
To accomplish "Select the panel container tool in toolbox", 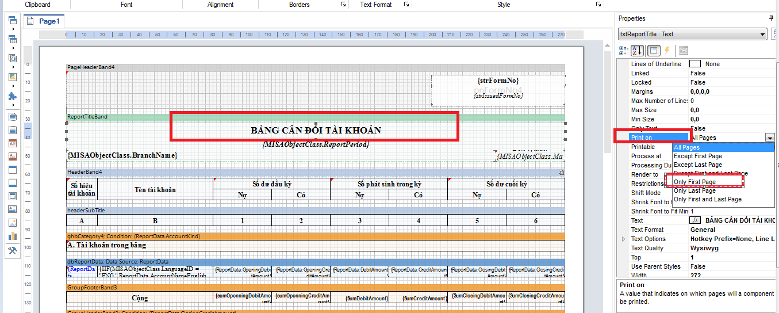I will point(12,196).
